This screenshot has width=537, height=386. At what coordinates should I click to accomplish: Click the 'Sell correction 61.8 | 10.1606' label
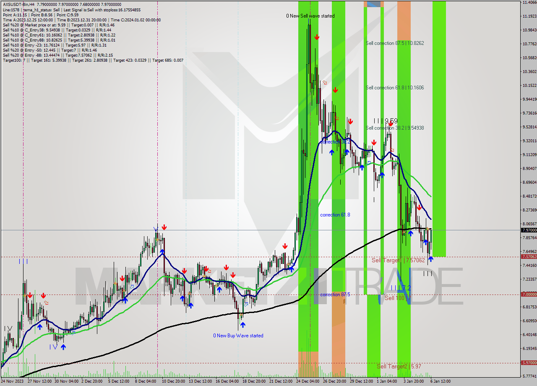395,88
